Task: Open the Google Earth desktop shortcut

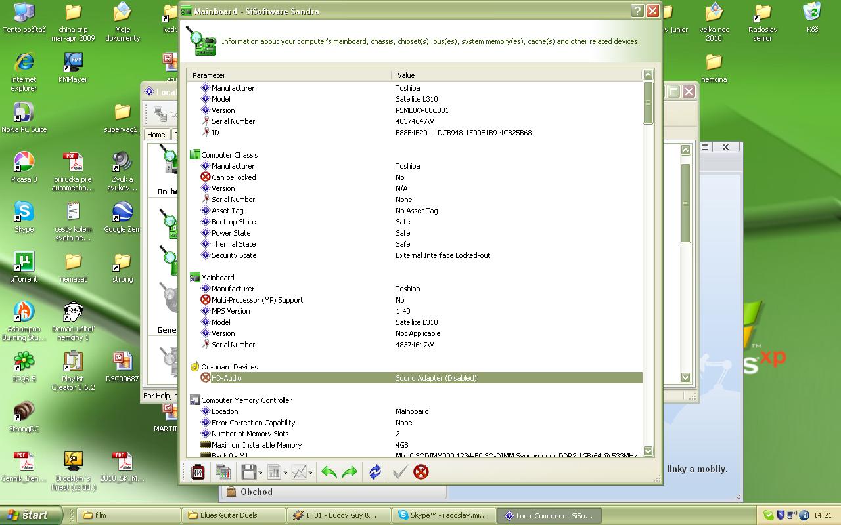Action: pos(122,218)
